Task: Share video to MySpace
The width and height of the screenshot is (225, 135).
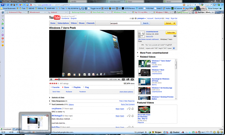Action: pyautogui.click(x=69, y=92)
